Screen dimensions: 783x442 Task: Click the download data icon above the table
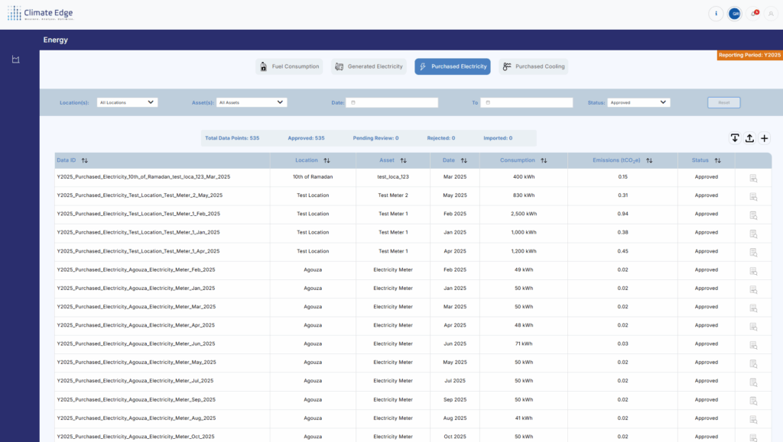click(735, 138)
